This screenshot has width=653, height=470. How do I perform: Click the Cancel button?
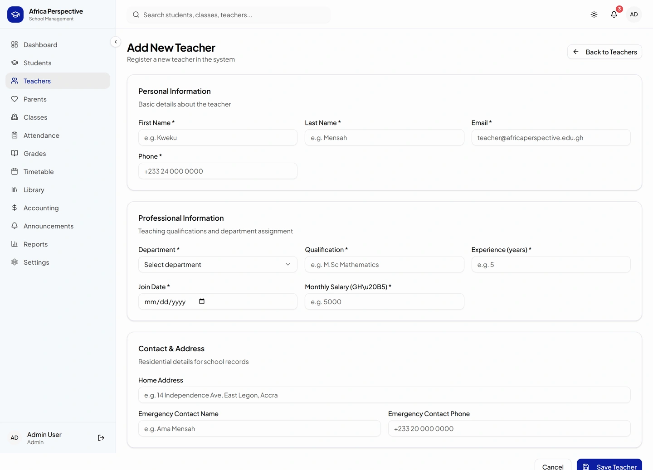pyautogui.click(x=553, y=465)
